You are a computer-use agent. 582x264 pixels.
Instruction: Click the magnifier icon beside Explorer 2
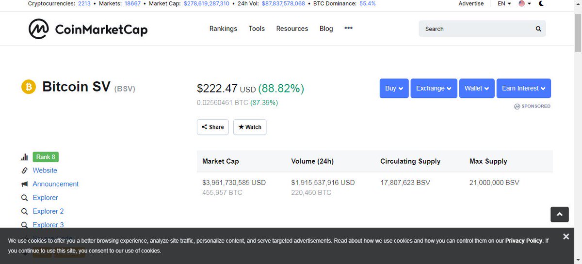click(24, 211)
